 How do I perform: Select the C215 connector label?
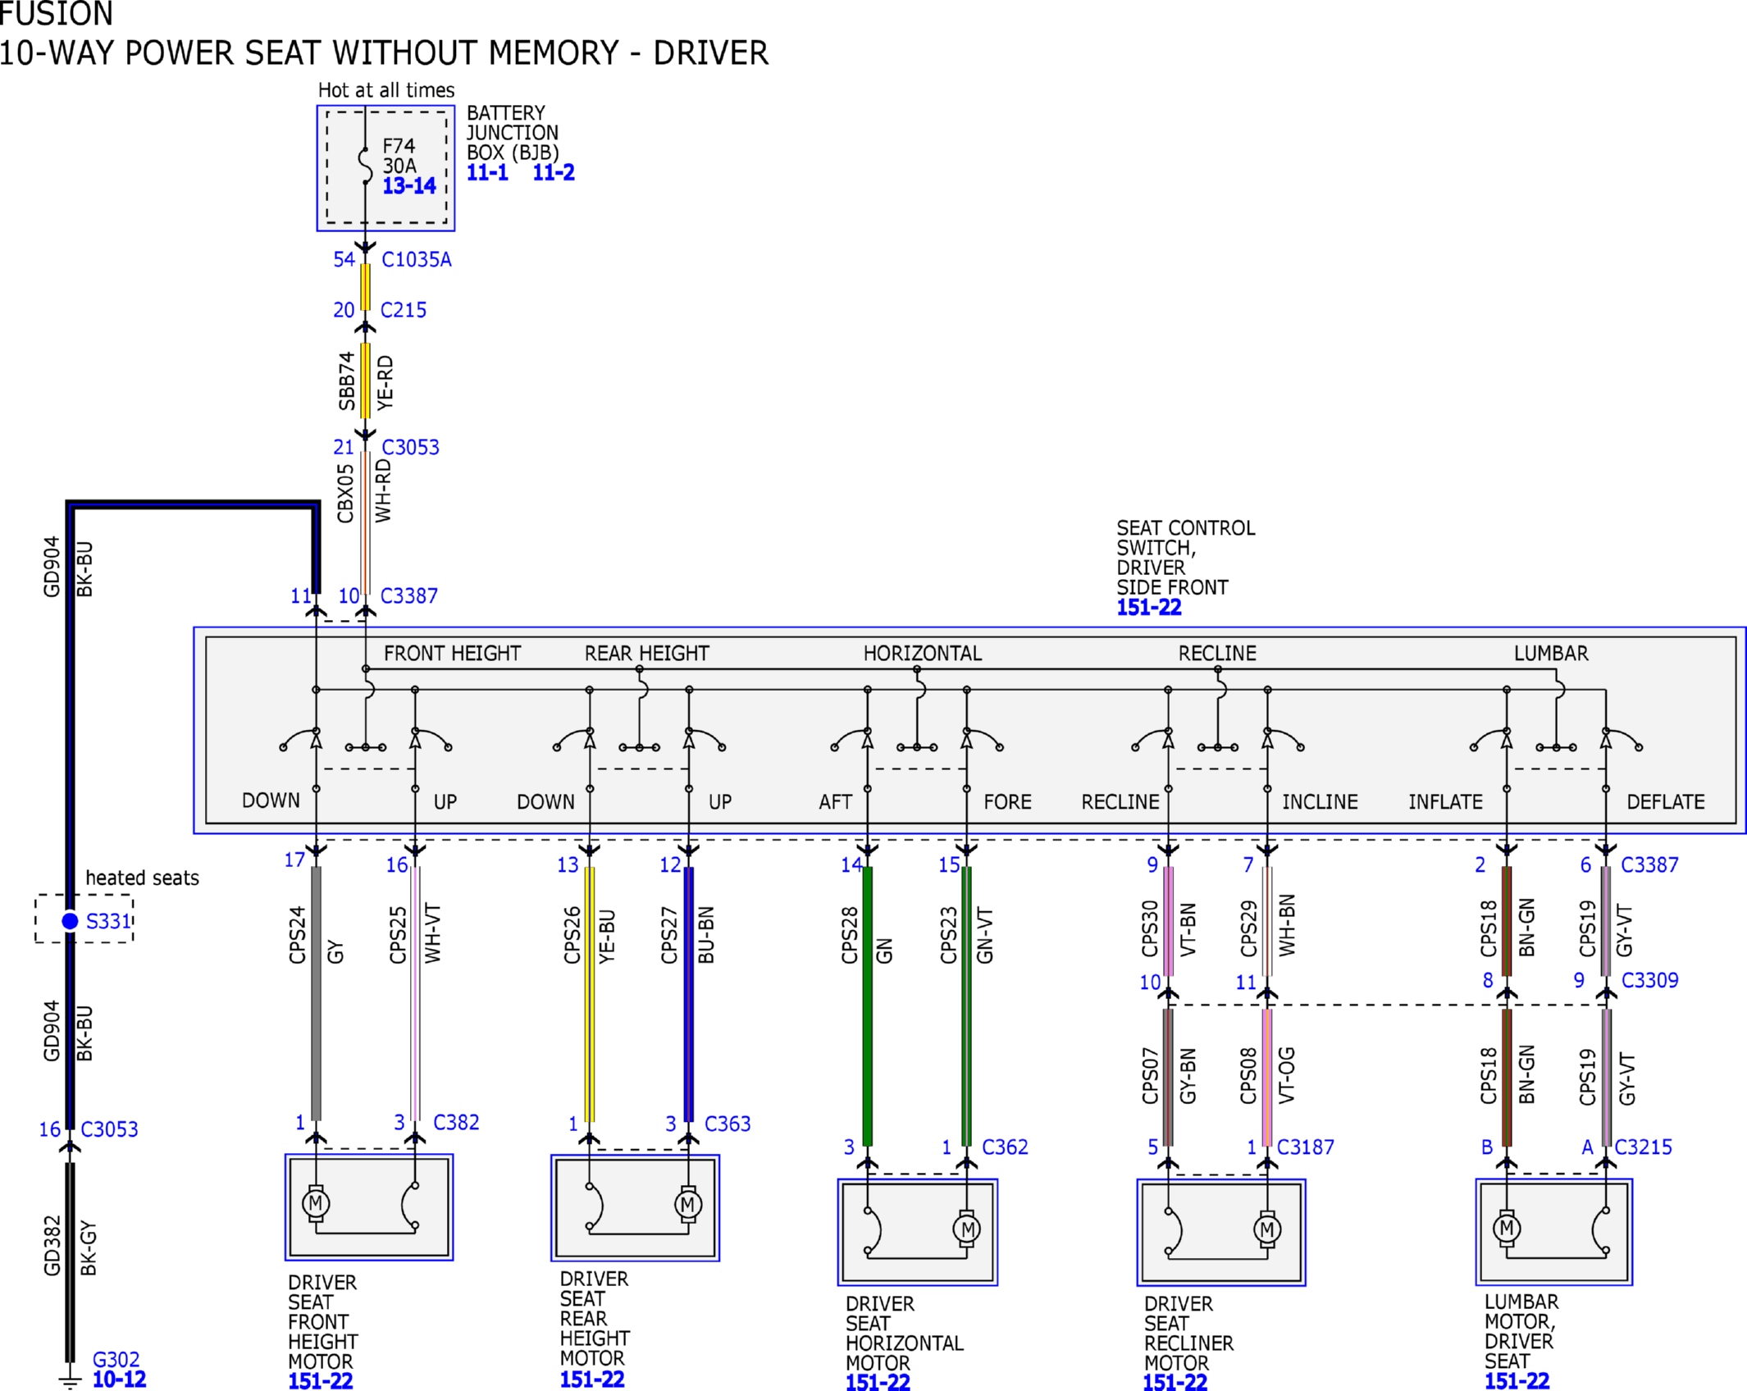pos(404,310)
